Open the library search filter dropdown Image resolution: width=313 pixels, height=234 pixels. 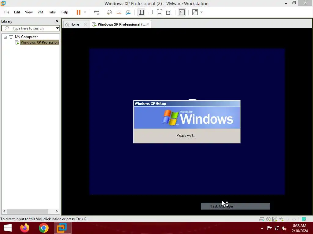point(57,28)
